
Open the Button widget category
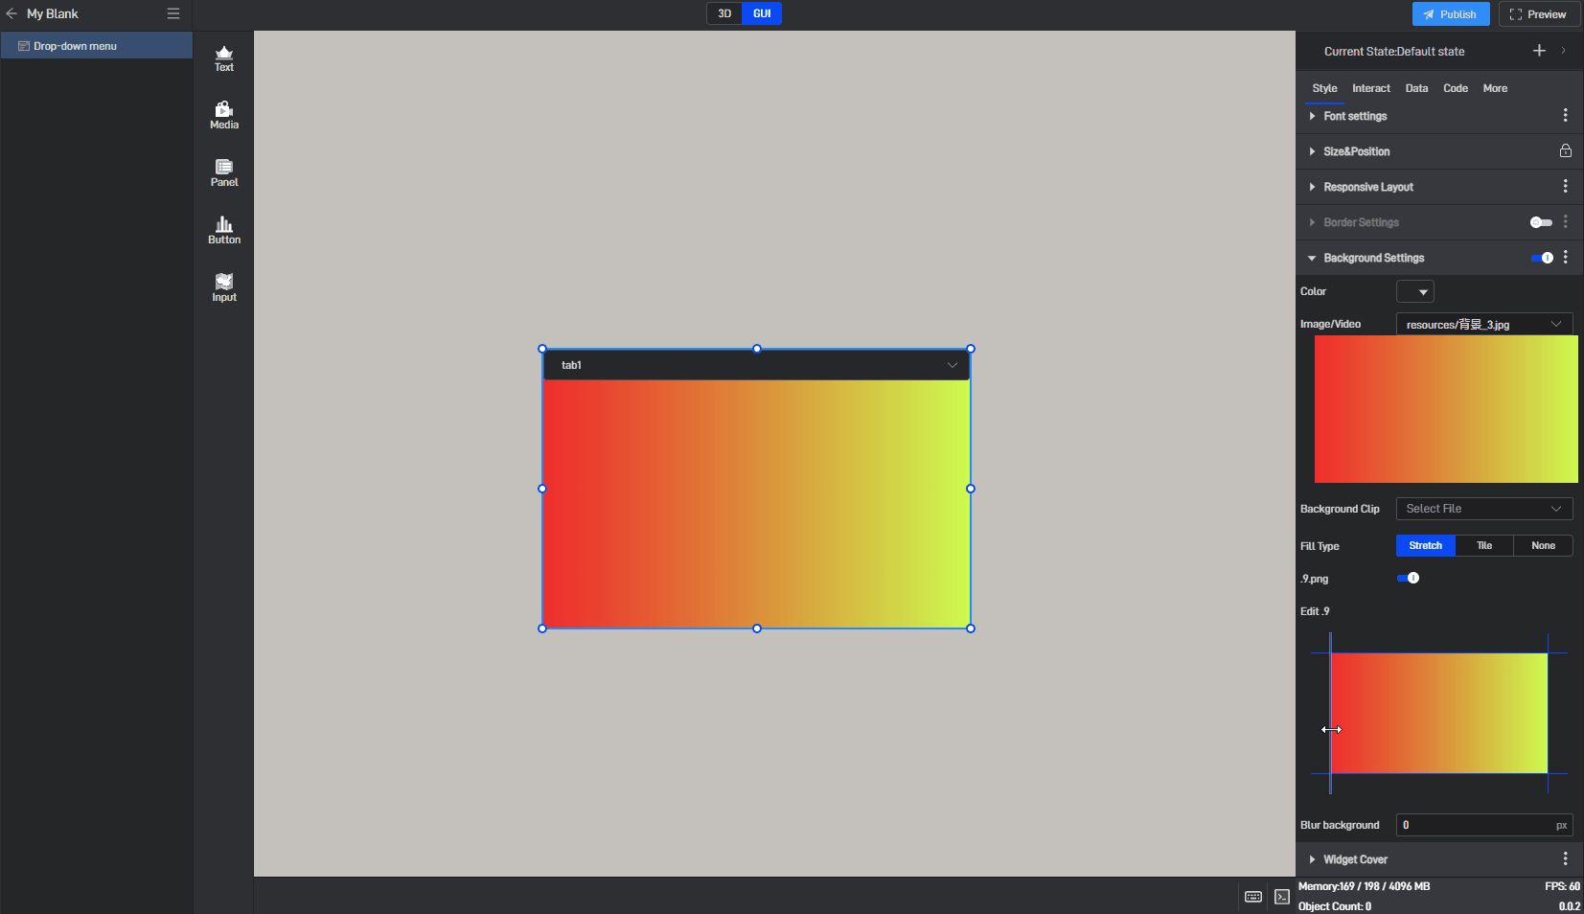tap(224, 231)
